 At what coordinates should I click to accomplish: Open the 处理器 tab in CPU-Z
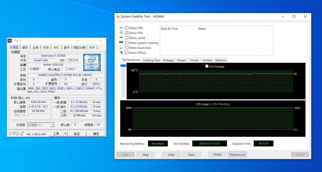(14, 47)
